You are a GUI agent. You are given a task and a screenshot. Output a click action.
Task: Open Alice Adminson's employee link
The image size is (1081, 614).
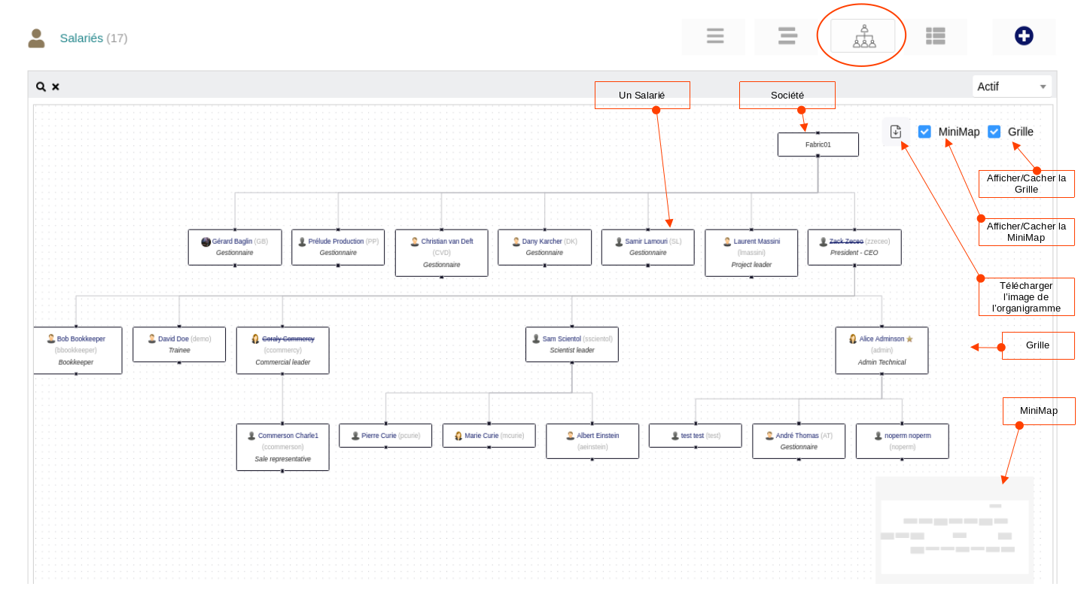tap(882, 339)
